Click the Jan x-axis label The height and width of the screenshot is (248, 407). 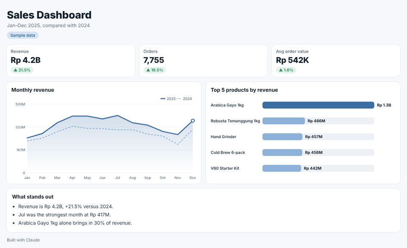27,178
